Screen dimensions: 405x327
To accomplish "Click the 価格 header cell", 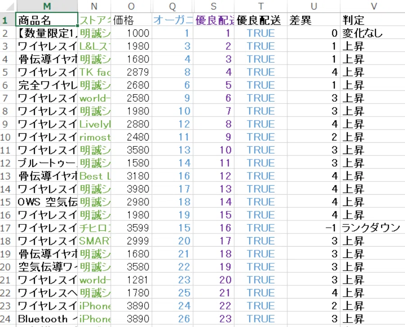I will click(132, 20).
